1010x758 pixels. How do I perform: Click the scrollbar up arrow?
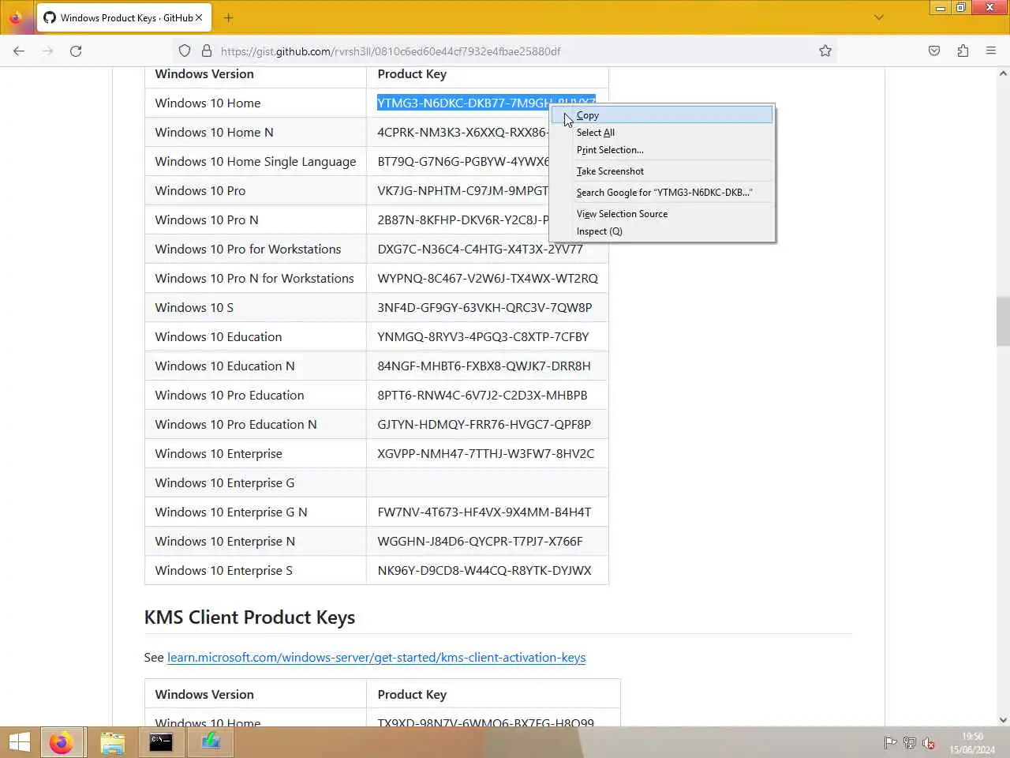1003,73
